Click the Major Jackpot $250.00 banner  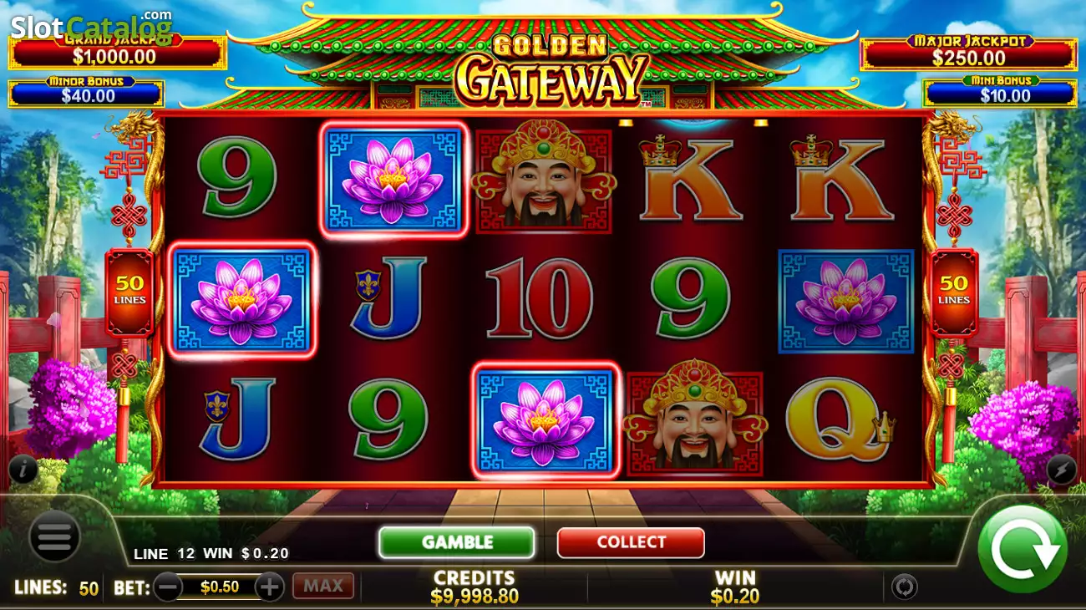pos(969,53)
